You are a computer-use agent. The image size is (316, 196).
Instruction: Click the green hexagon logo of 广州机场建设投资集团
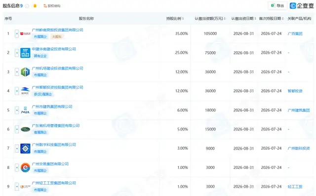click(25, 72)
